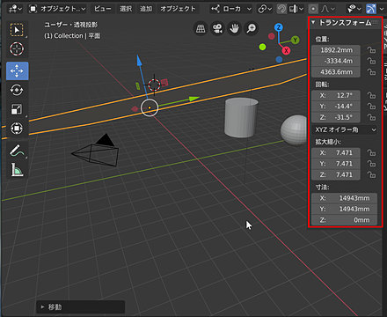Activate the Scale tool
Screen dimensions: 387x317
[x=17, y=109]
